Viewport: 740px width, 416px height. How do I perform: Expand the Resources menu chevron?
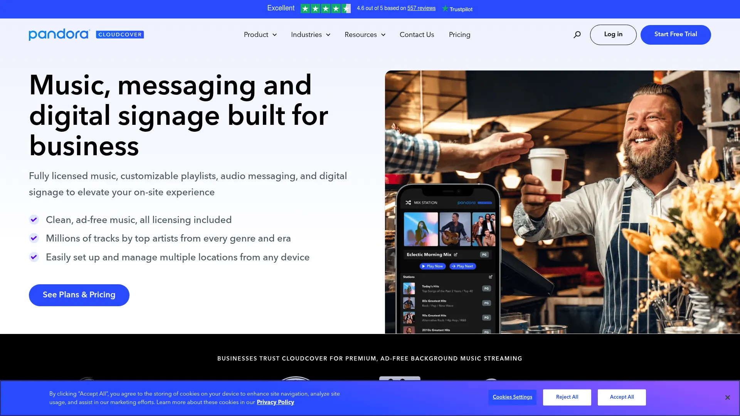click(383, 35)
